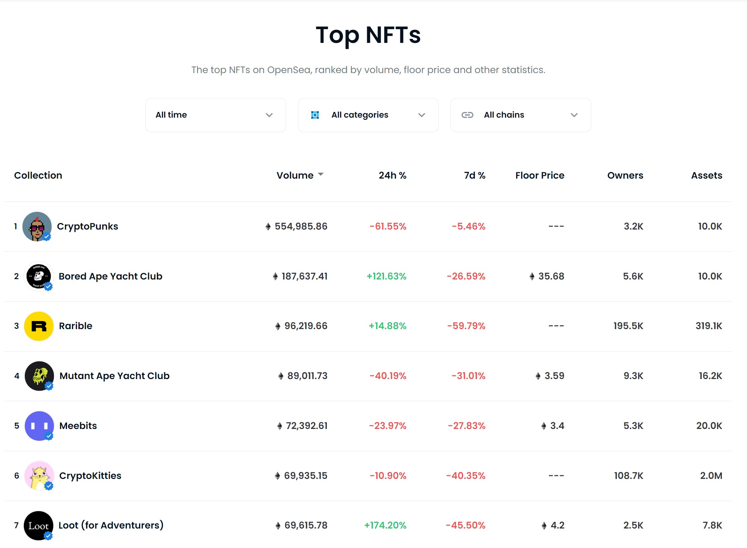
Task: Open the Bored Ape Yacht Club collection
Action: tap(110, 276)
